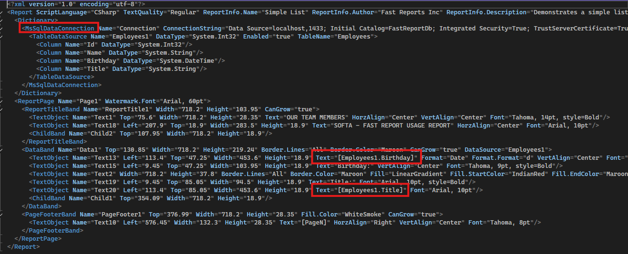The image size is (628, 254).
Task: Click the opening MsSqlDataConnection tag name
Action: coord(60,28)
